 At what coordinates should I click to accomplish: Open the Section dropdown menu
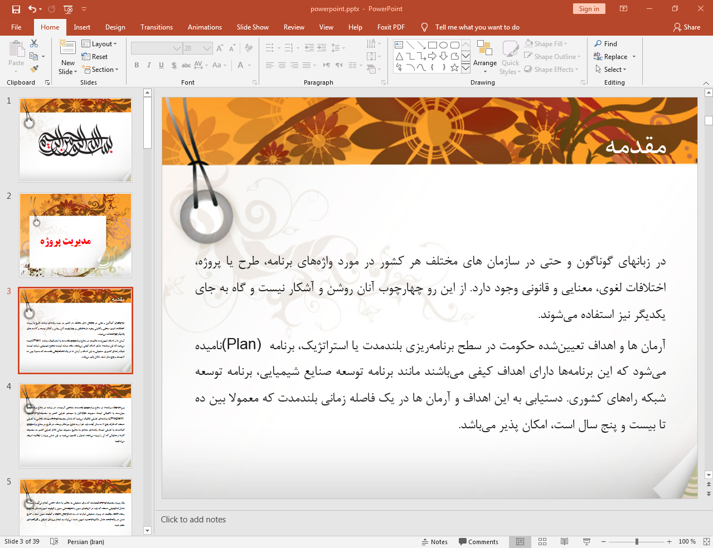101,70
